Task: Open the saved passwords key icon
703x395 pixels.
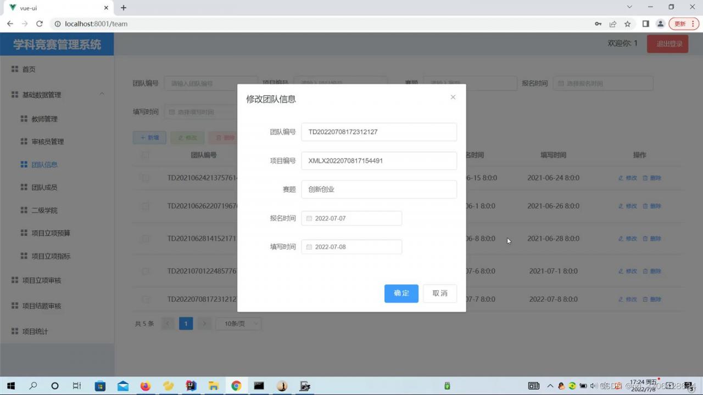Action: [x=598, y=24]
